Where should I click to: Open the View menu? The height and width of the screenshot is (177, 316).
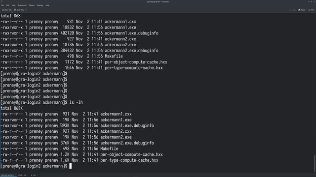13,5
